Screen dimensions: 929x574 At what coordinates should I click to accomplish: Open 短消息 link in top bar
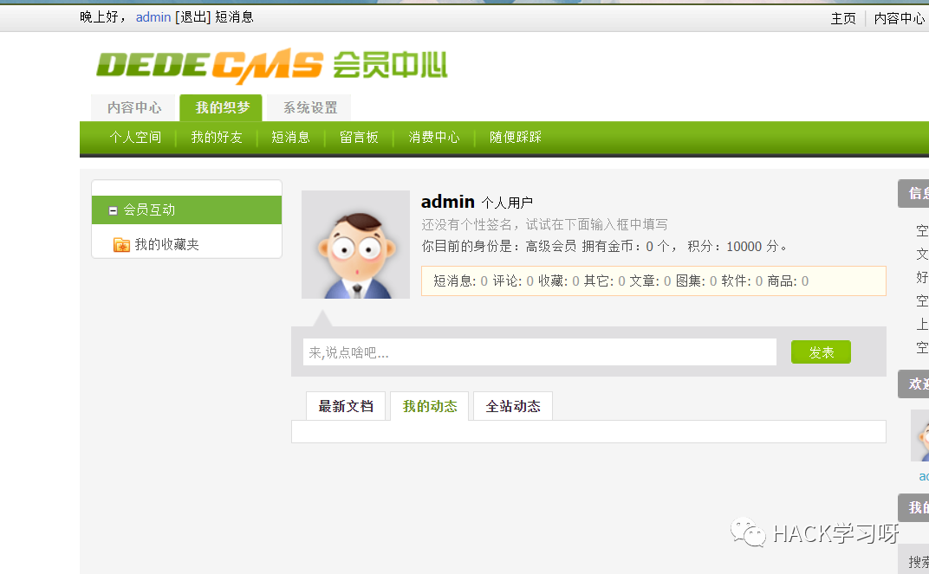pyautogui.click(x=234, y=17)
